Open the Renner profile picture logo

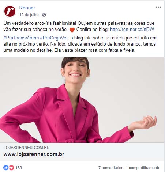10,11
